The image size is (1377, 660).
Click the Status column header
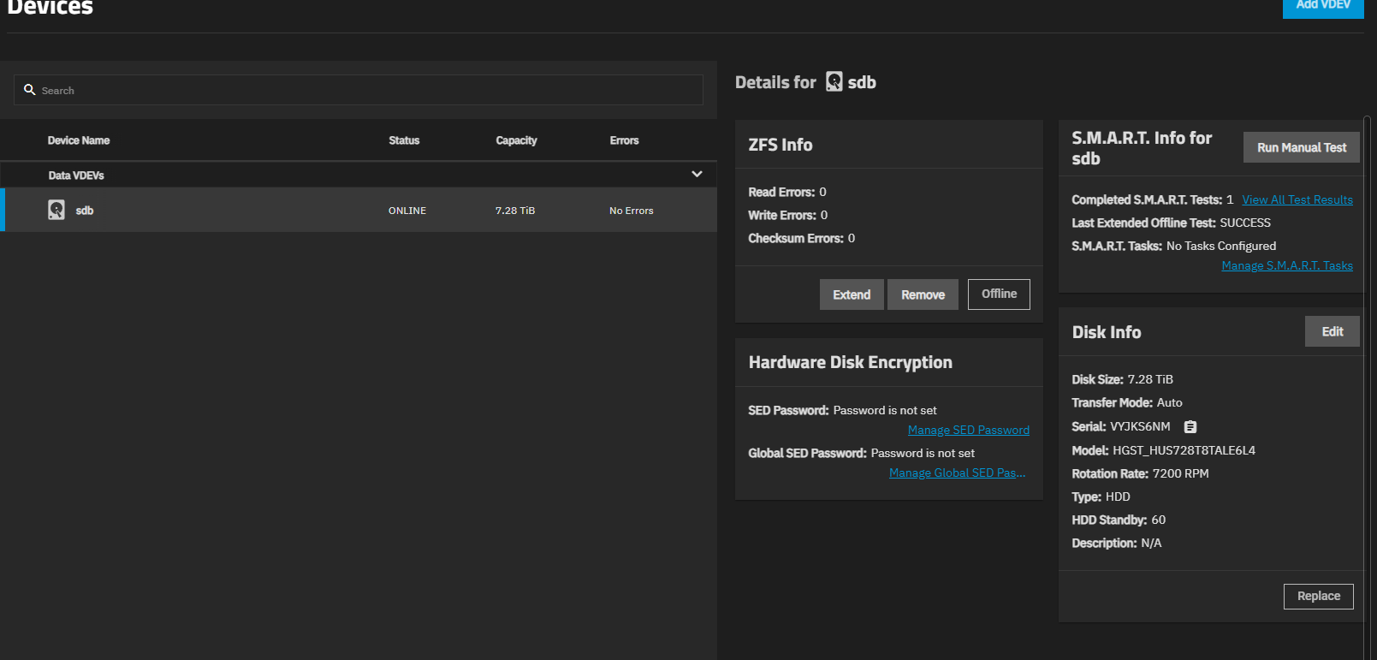(404, 140)
